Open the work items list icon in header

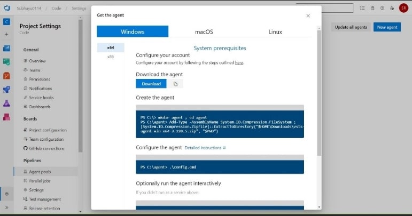tap(362, 8)
